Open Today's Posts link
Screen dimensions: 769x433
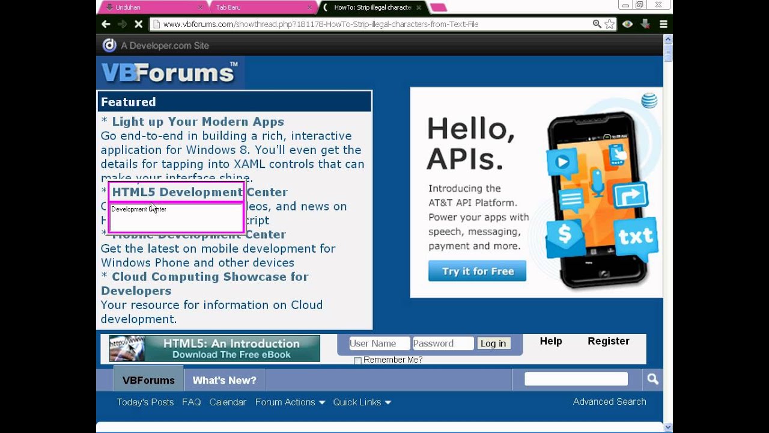145,402
